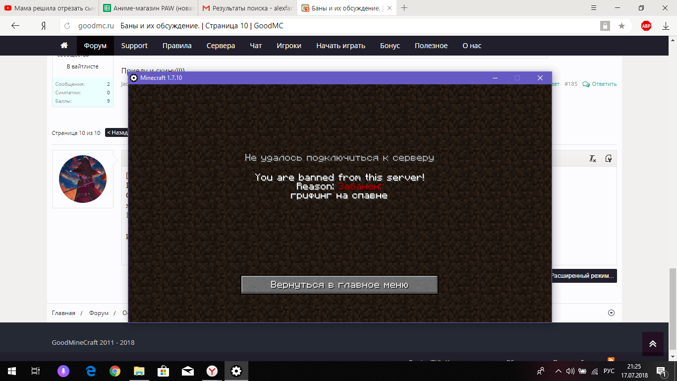The width and height of the screenshot is (677, 381).
Task: Open the browser hamburger menu
Action: coord(594,8)
